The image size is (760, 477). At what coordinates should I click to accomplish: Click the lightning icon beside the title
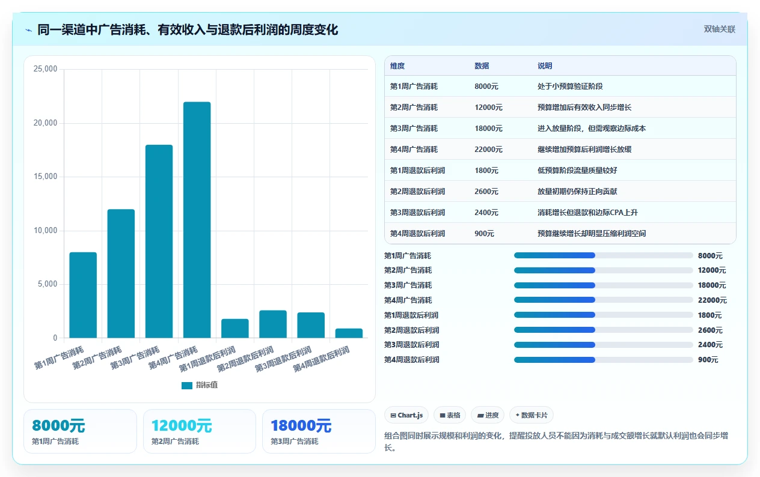28,29
